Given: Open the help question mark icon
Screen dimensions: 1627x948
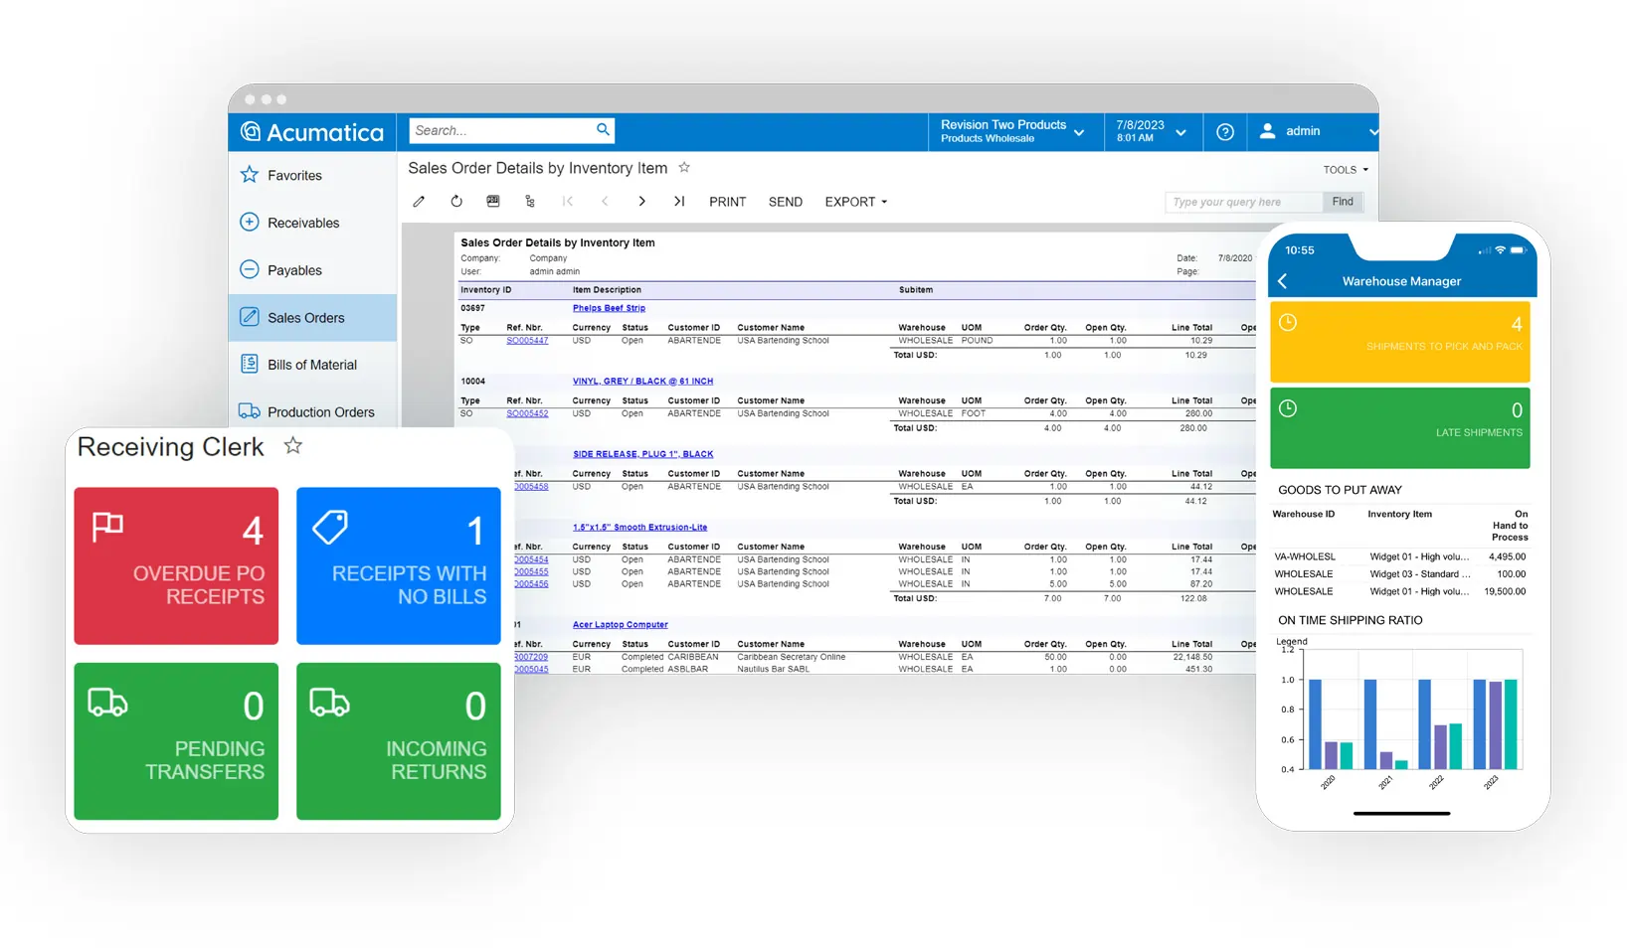Looking at the screenshot, I should click(1225, 131).
